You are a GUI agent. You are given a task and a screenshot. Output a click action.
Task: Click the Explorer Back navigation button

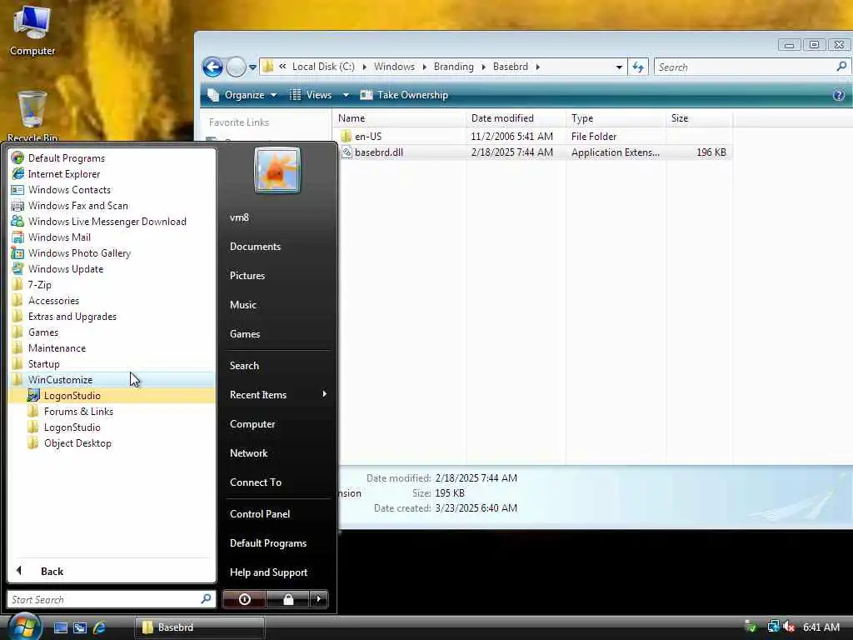click(212, 67)
